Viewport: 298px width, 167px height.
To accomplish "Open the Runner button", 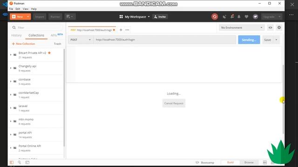I will [55, 17].
